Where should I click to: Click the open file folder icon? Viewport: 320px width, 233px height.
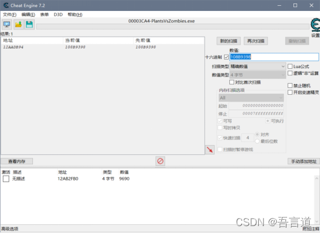[x=18, y=24]
